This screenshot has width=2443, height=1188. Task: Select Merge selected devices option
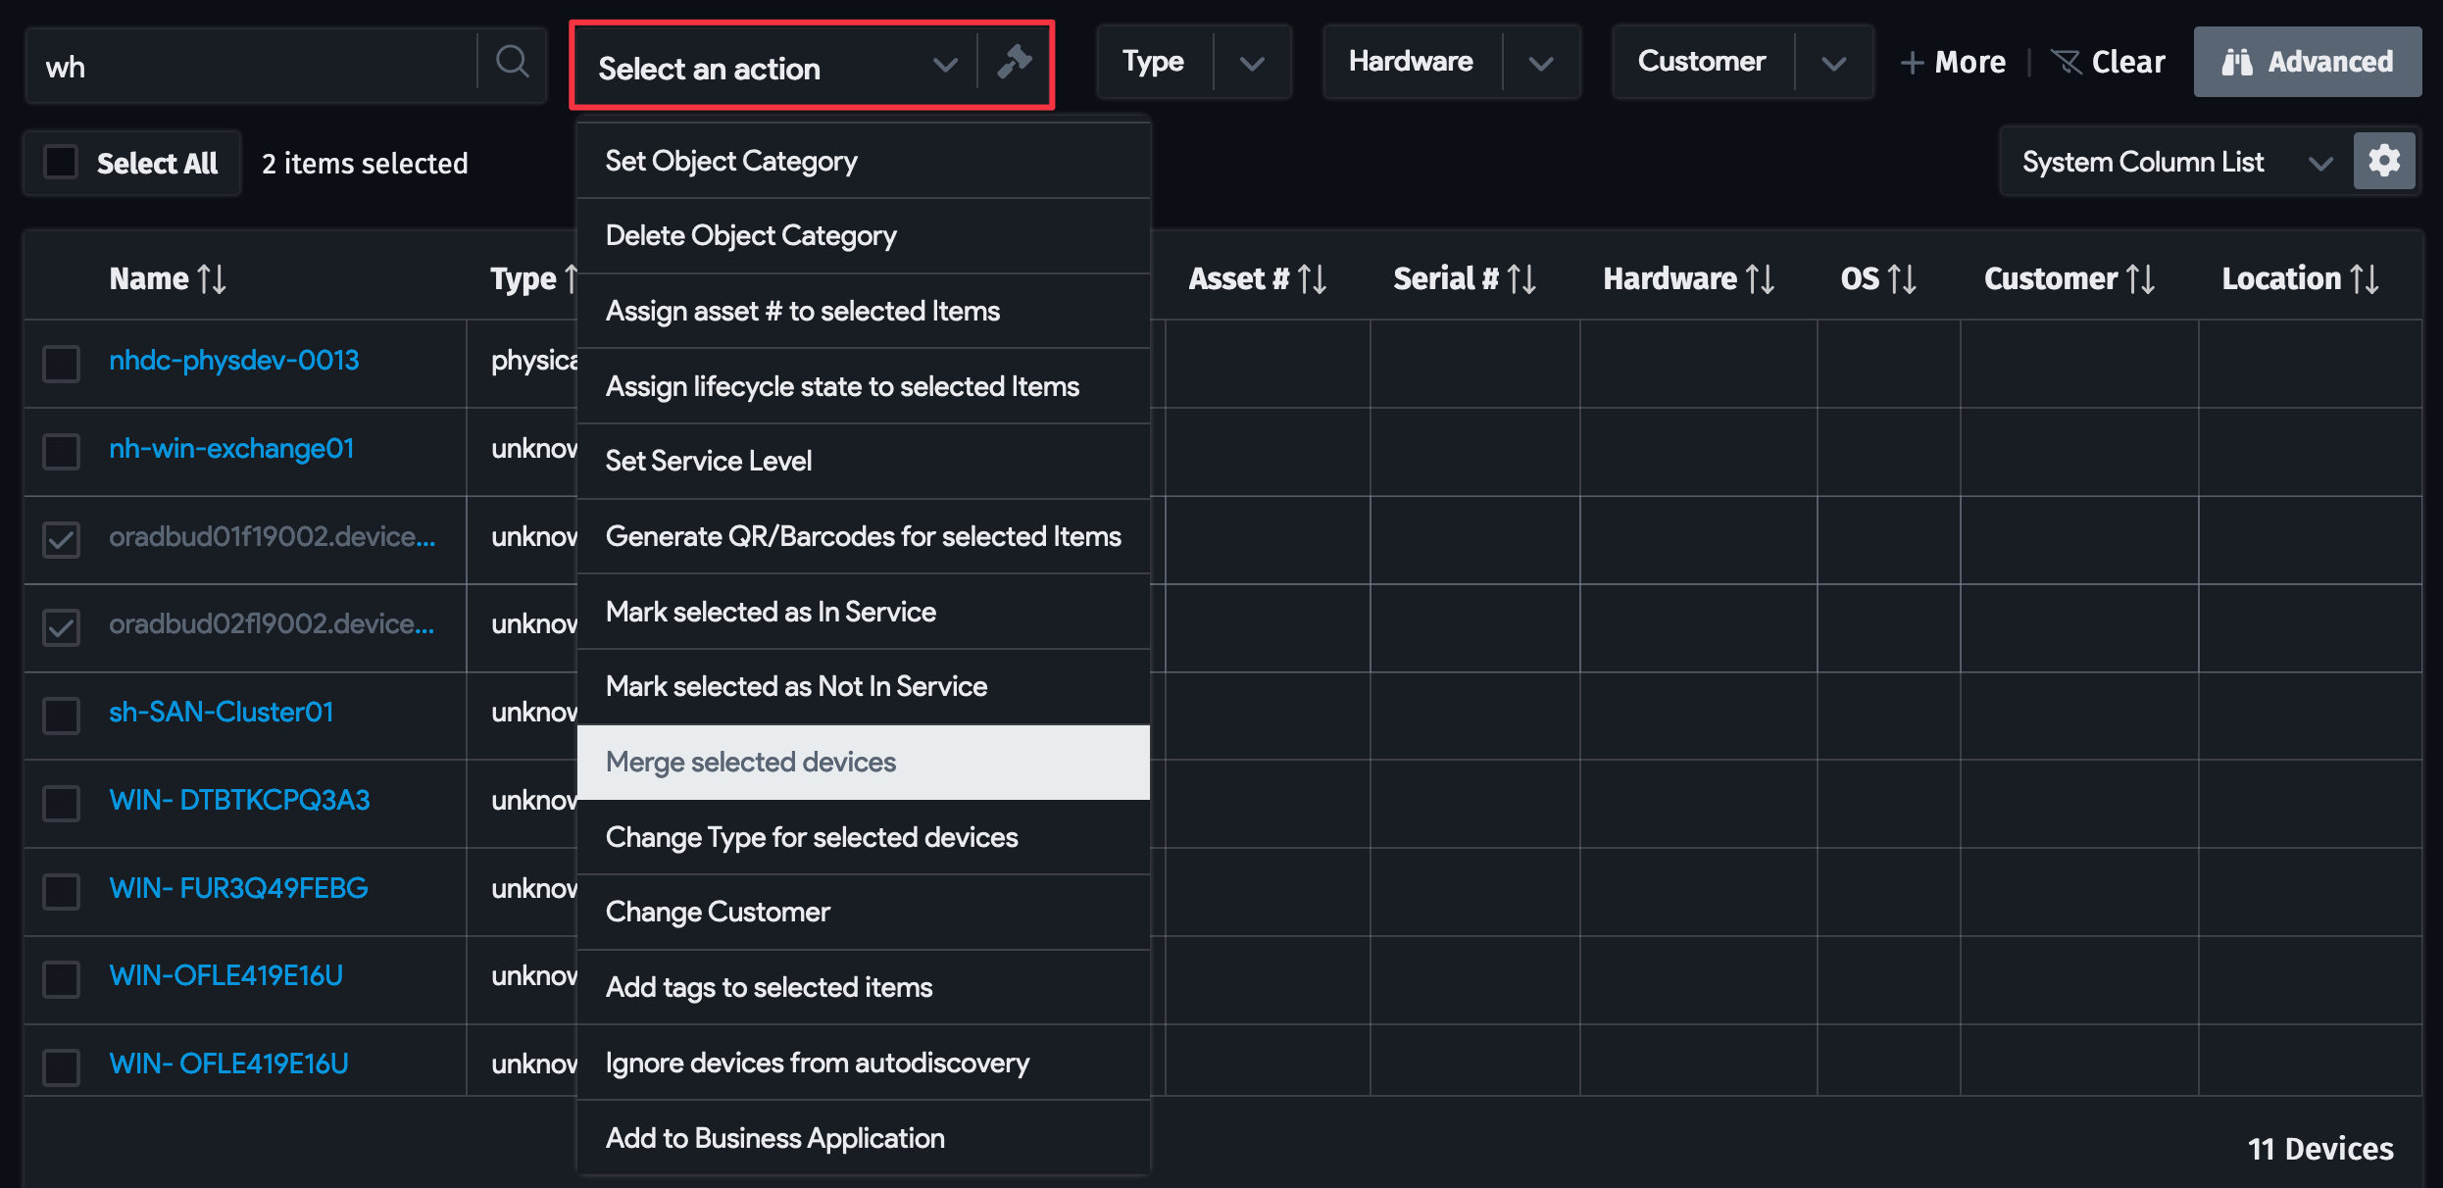point(863,763)
